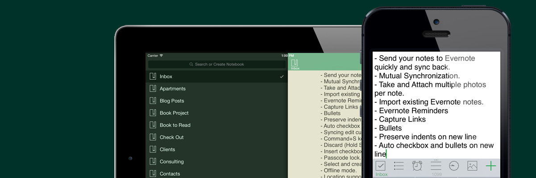
Task: Tap the checkbox icon in iPhone toolbar
Action: pyautogui.click(x=381, y=166)
